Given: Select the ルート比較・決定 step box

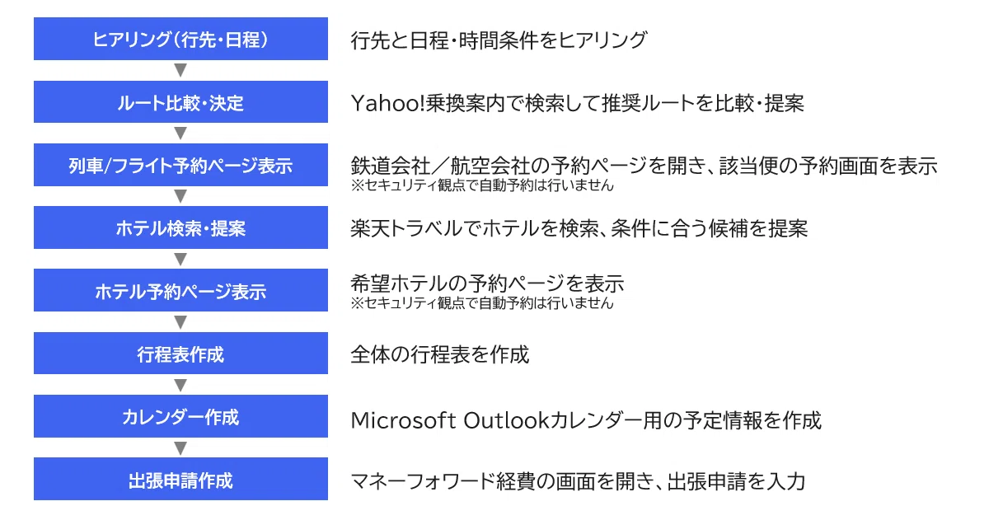Looking at the screenshot, I should pyautogui.click(x=180, y=102).
